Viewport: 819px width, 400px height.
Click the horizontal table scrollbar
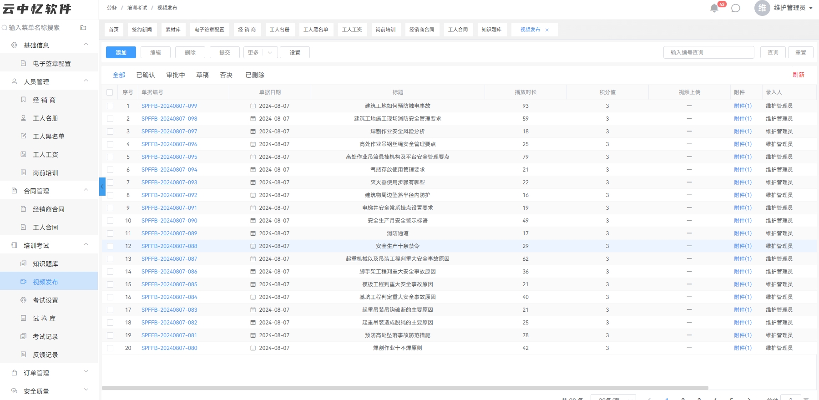pyautogui.click(x=405, y=388)
